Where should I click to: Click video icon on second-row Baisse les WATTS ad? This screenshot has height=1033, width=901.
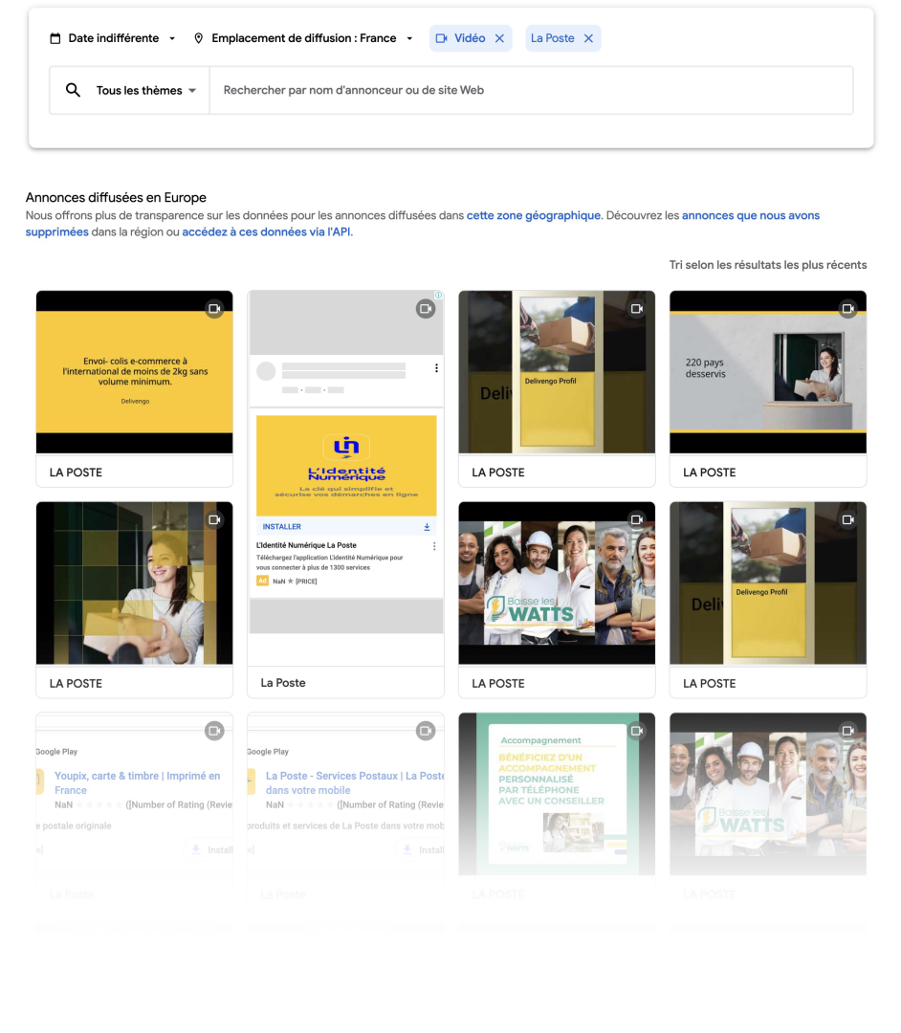pos(637,519)
